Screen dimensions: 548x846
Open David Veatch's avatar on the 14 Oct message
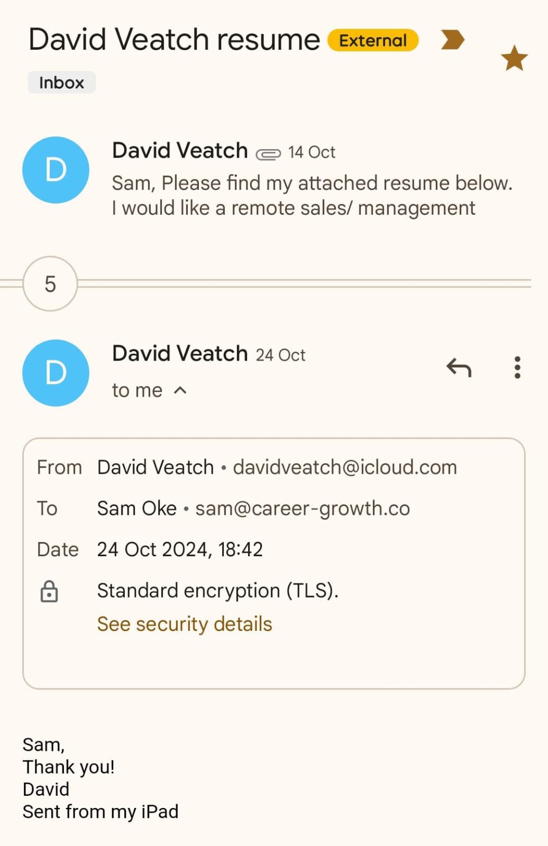[56, 170]
